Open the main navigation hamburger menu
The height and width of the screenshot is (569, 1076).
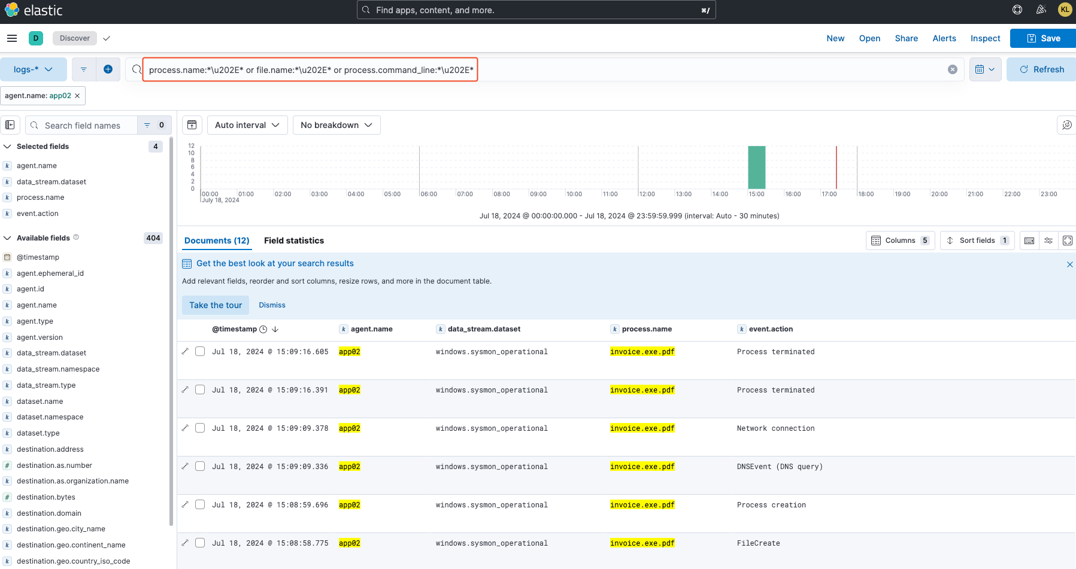coord(12,38)
